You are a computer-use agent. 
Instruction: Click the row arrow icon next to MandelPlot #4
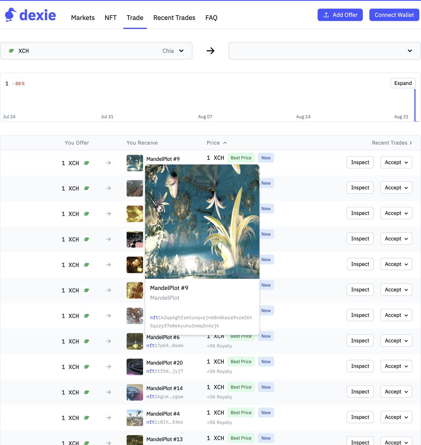[109, 418]
